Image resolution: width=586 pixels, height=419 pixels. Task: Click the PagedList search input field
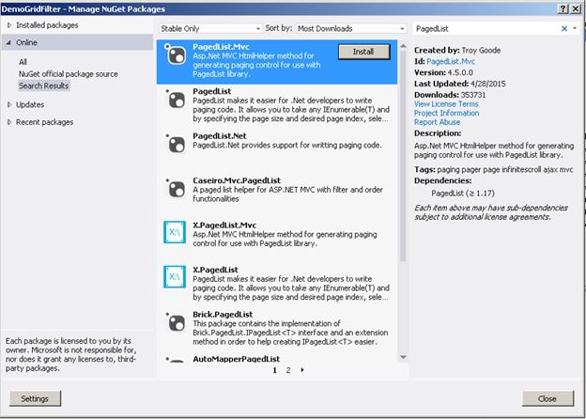(x=486, y=28)
